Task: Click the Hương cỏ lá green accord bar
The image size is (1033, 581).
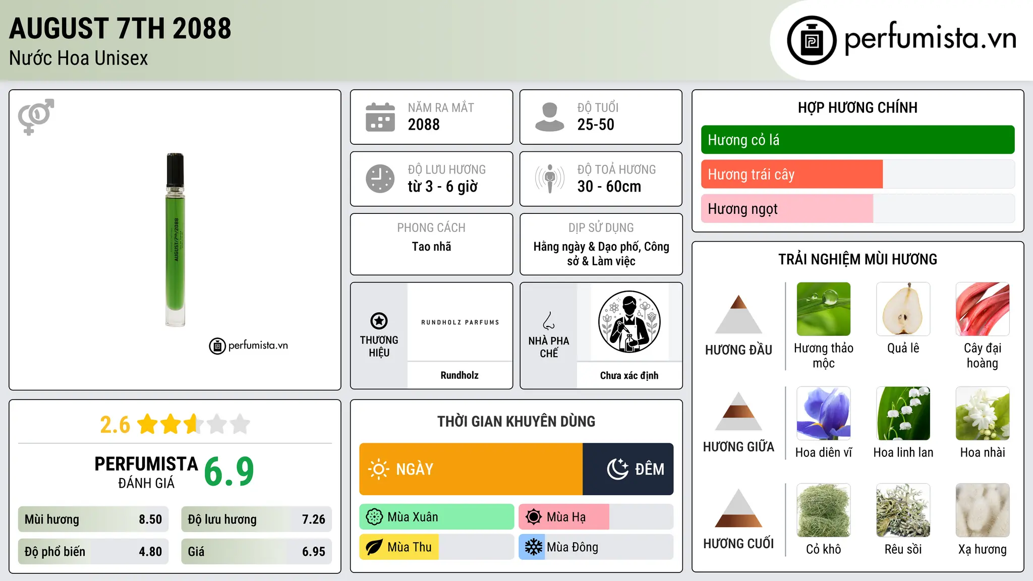Action: 857,140
